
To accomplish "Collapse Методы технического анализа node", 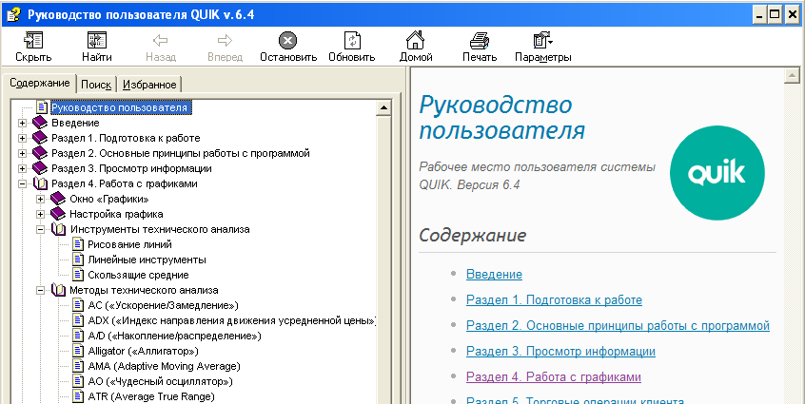I will [x=41, y=290].
